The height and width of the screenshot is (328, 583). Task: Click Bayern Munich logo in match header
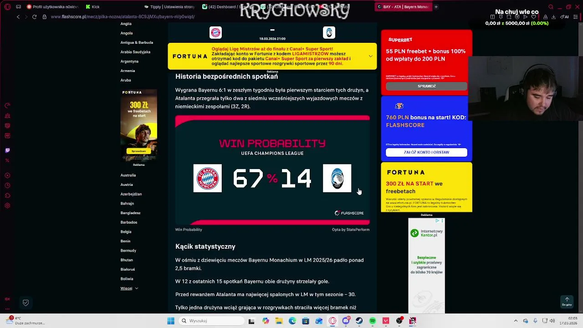pyautogui.click(x=215, y=32)
